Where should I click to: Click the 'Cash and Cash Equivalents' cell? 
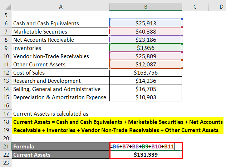(61, 23)
